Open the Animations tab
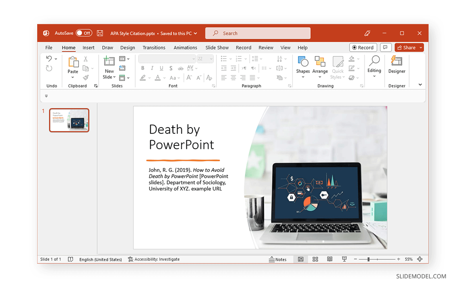The width and height of the screenshot is (465, 288). [185, 48]
